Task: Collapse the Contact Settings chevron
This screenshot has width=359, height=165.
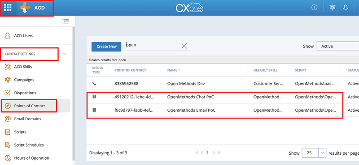Action: coord(65,54)
